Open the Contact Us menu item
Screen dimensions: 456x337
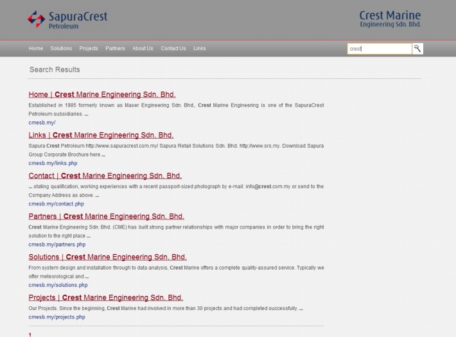coord(173,49)
